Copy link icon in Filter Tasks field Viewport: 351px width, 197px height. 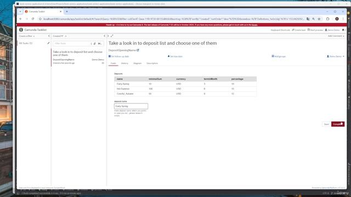(95, 44)
